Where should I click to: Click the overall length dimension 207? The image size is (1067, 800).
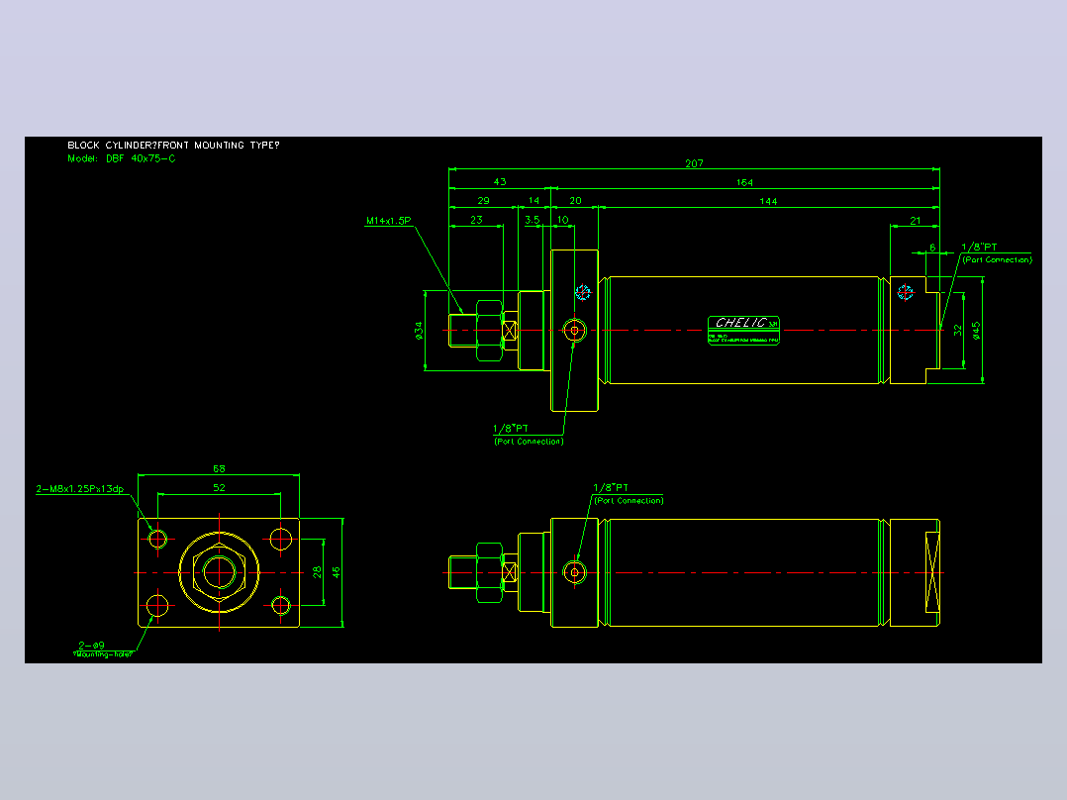(x=694, y=163)
